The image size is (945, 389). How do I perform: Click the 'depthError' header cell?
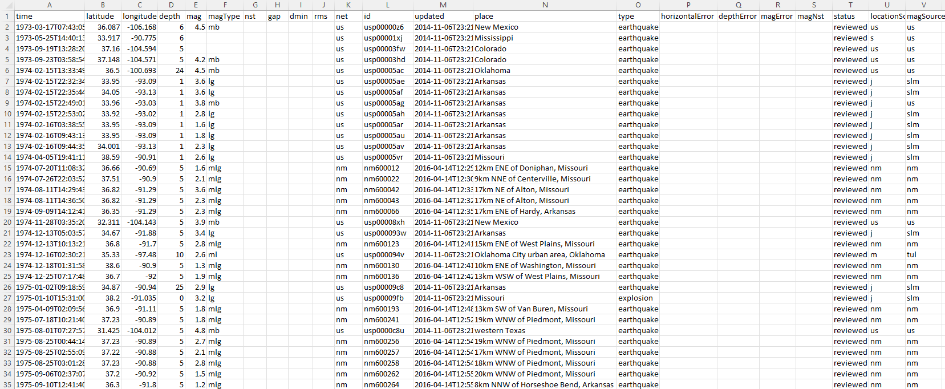738,17
